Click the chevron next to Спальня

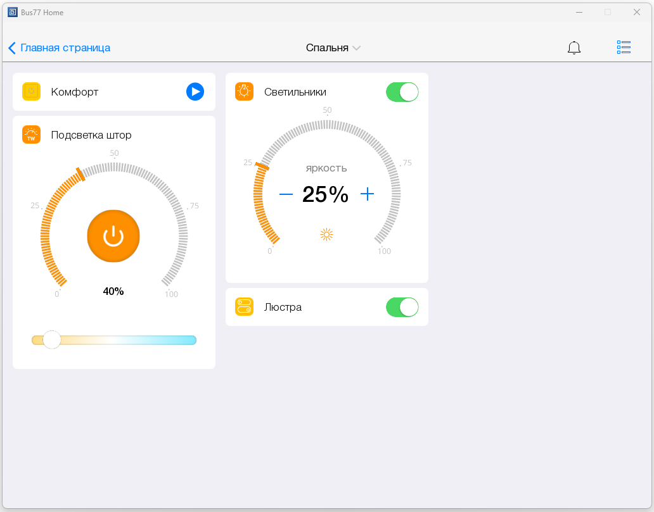(356, 48)
